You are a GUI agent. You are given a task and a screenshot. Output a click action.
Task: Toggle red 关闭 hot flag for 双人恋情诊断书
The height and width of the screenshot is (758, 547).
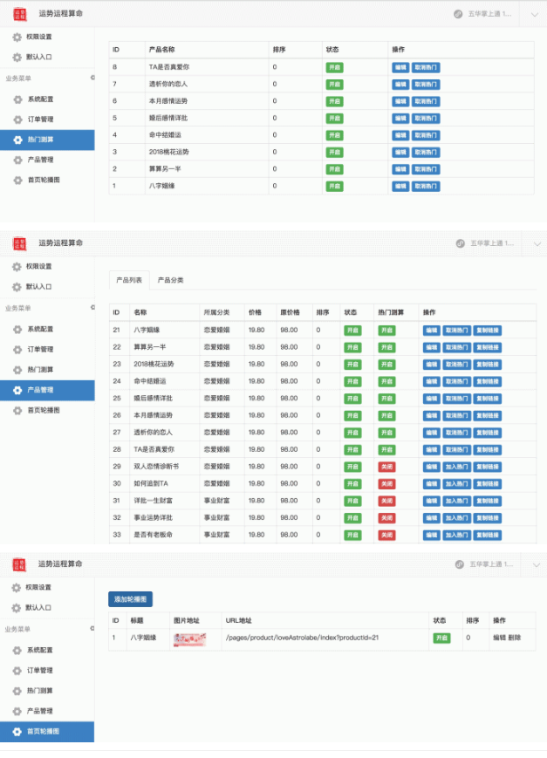click(386, 467)
